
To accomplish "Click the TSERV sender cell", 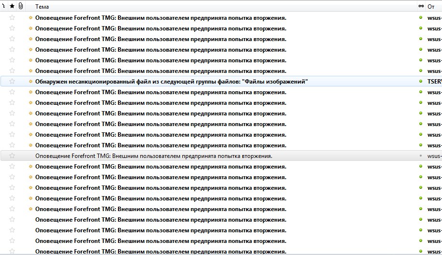I will [435, 82].
